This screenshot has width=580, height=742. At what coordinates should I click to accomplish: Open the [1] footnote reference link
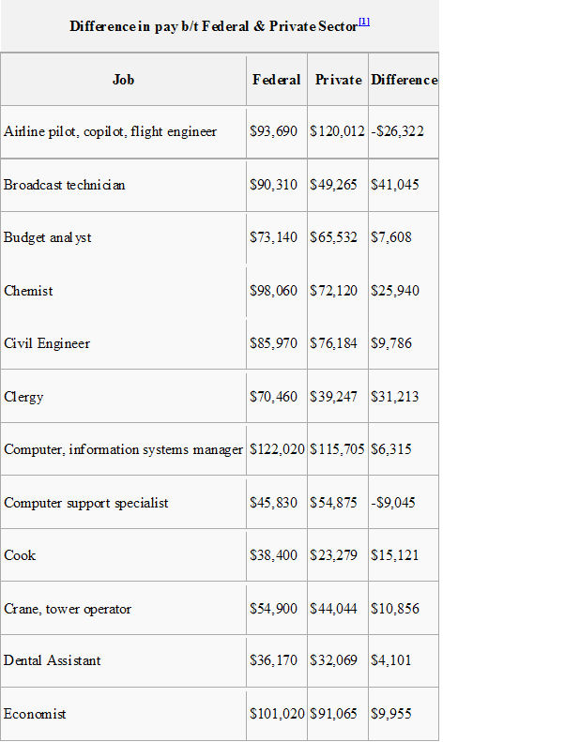[x=364, y=22]
